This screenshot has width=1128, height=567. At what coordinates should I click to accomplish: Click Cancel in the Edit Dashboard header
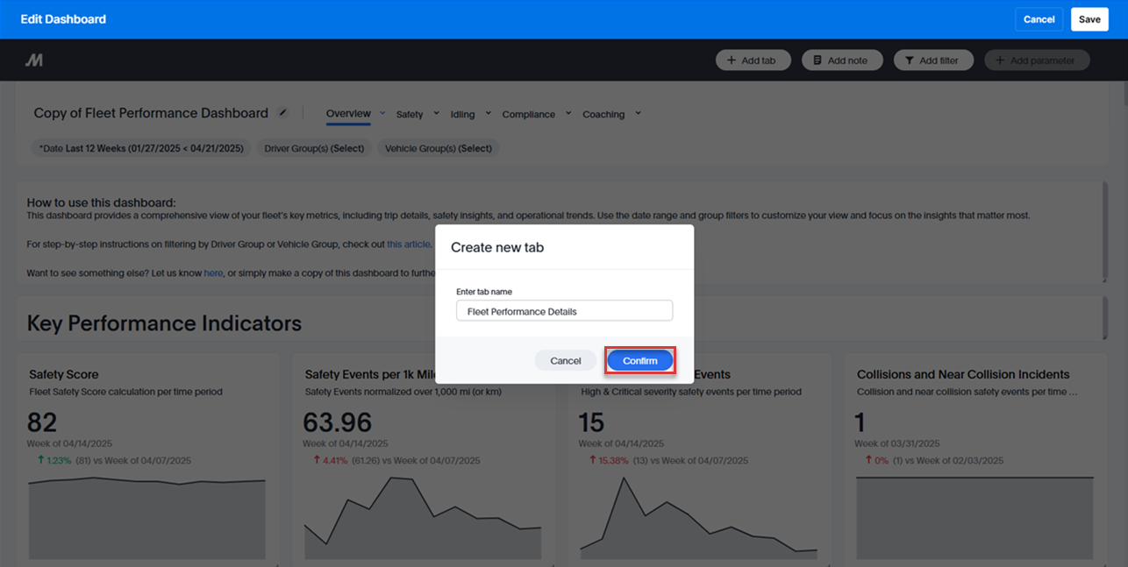[1039, 19]
